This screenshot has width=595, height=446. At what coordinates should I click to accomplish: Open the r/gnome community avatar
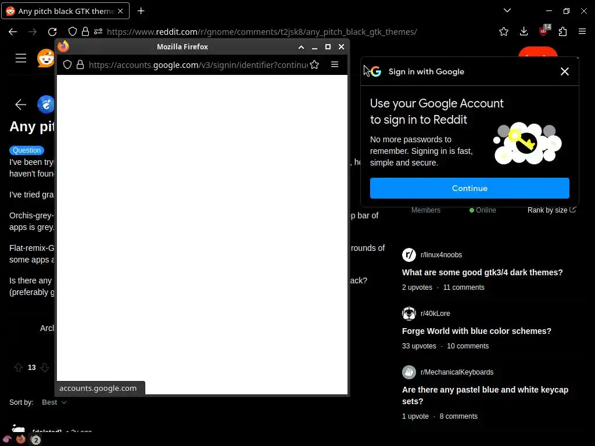tap(46, 105)
